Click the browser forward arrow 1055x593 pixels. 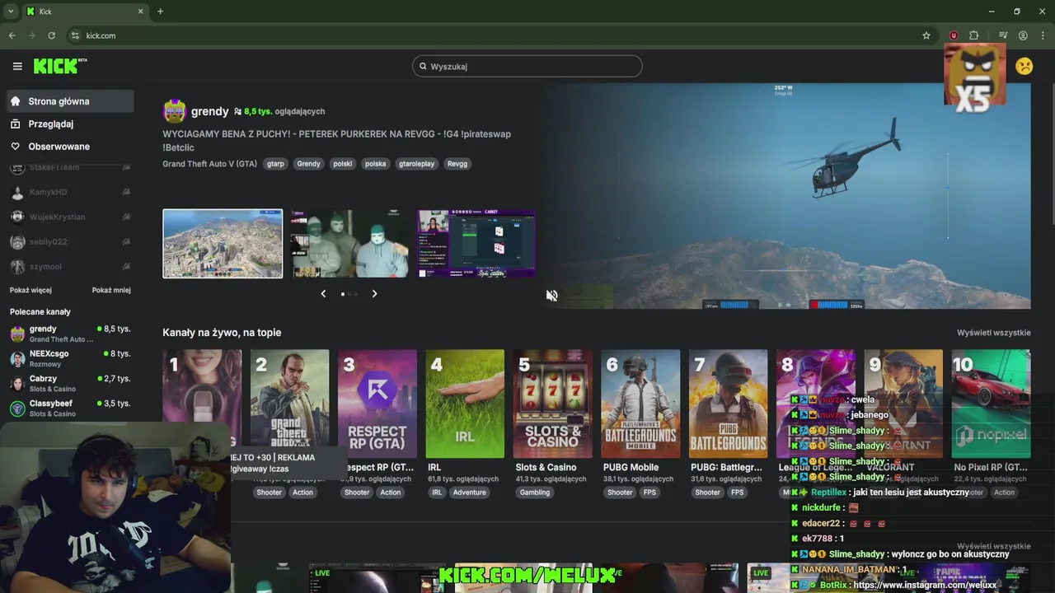click(31, 35)
